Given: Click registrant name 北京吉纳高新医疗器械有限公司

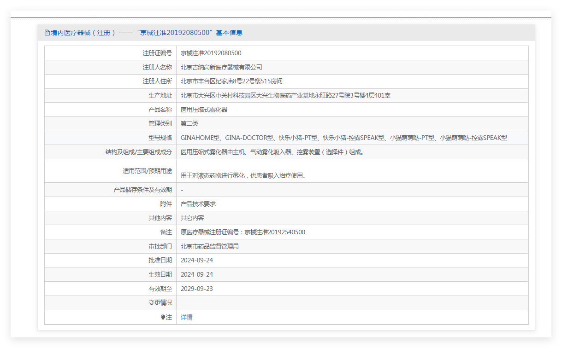Looking at the screenshot, I should point(221,67).
